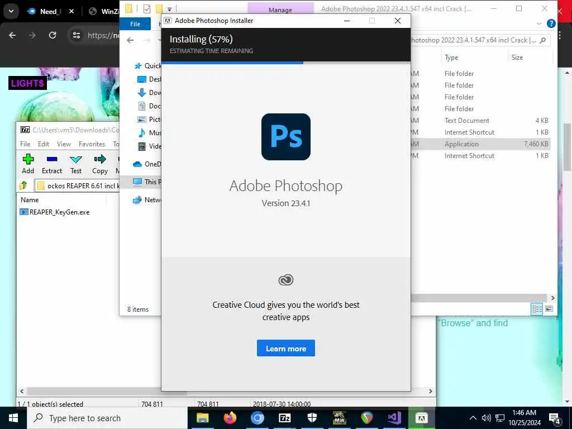Click Extract in the 7-Zip toolbar
Viewport: 572px width, 429px height.
pos(52,164)
